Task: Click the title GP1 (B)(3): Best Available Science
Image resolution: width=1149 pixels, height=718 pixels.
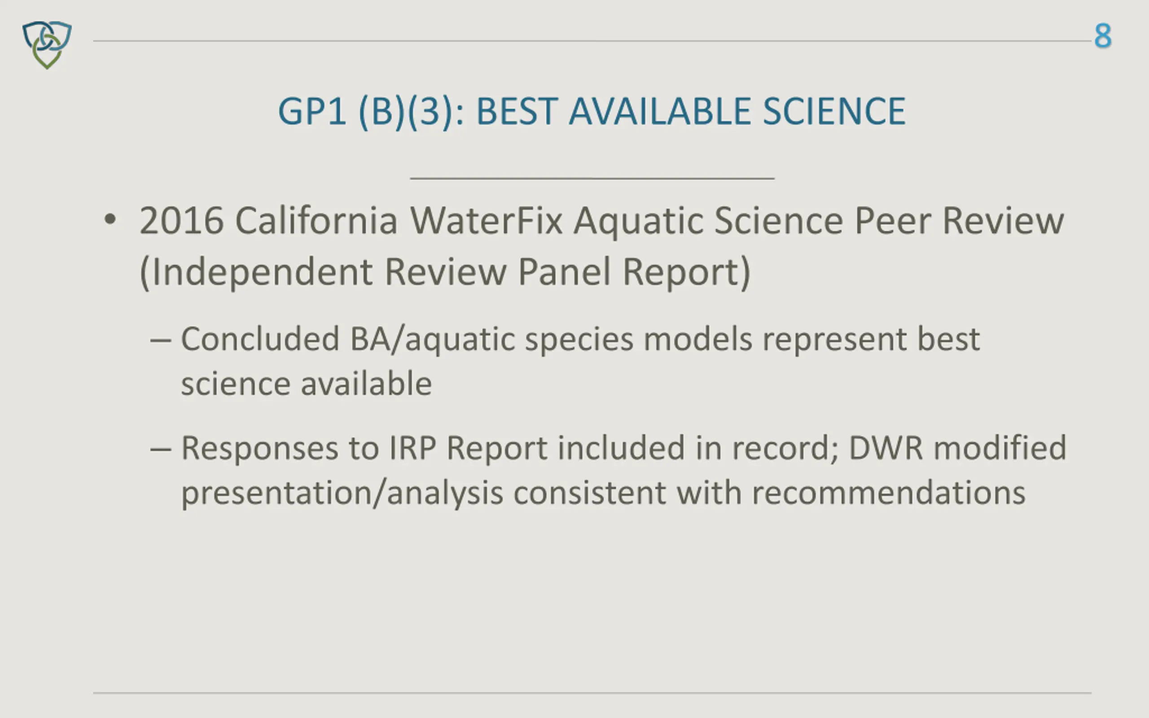Action: click(592, 112)
